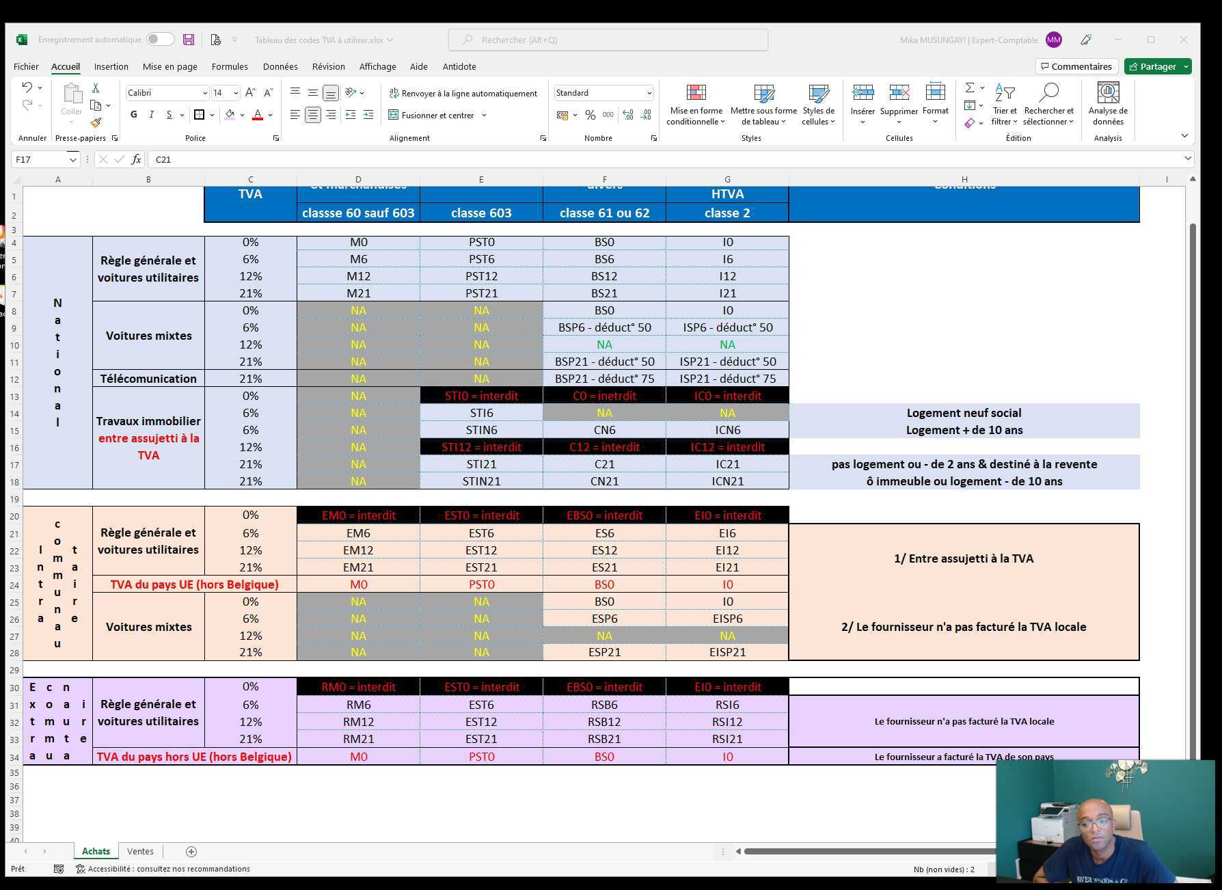Click the AutoSum sigma icon
Image resolution: width=1222 pixels, height=890 pixels.
969,87
